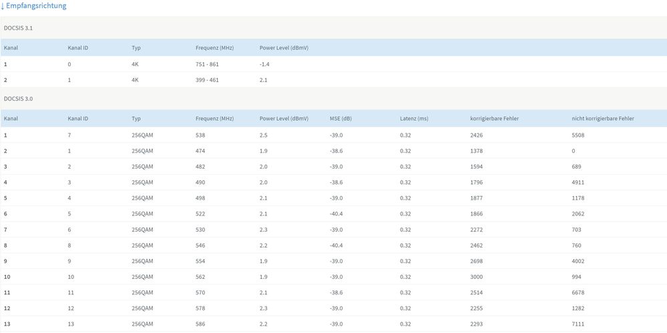Screen dimensions: 667x333
Task: Click the Latenz (ms) column header
Action: point(414,119)
